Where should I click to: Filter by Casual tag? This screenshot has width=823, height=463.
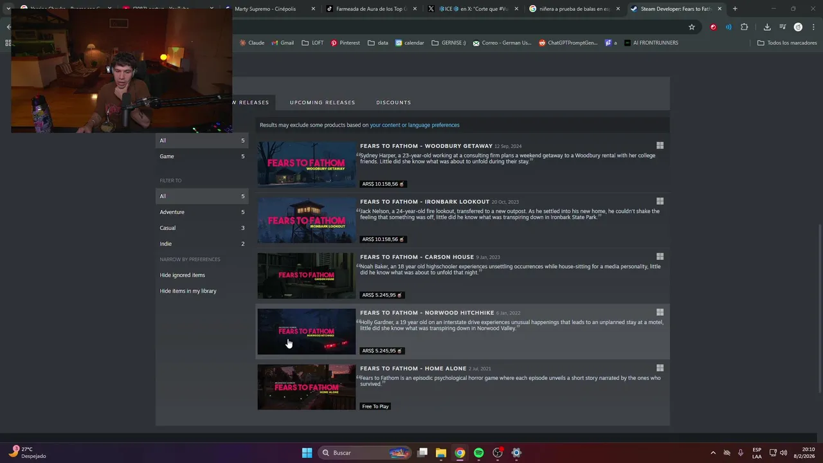coord(202,228)
